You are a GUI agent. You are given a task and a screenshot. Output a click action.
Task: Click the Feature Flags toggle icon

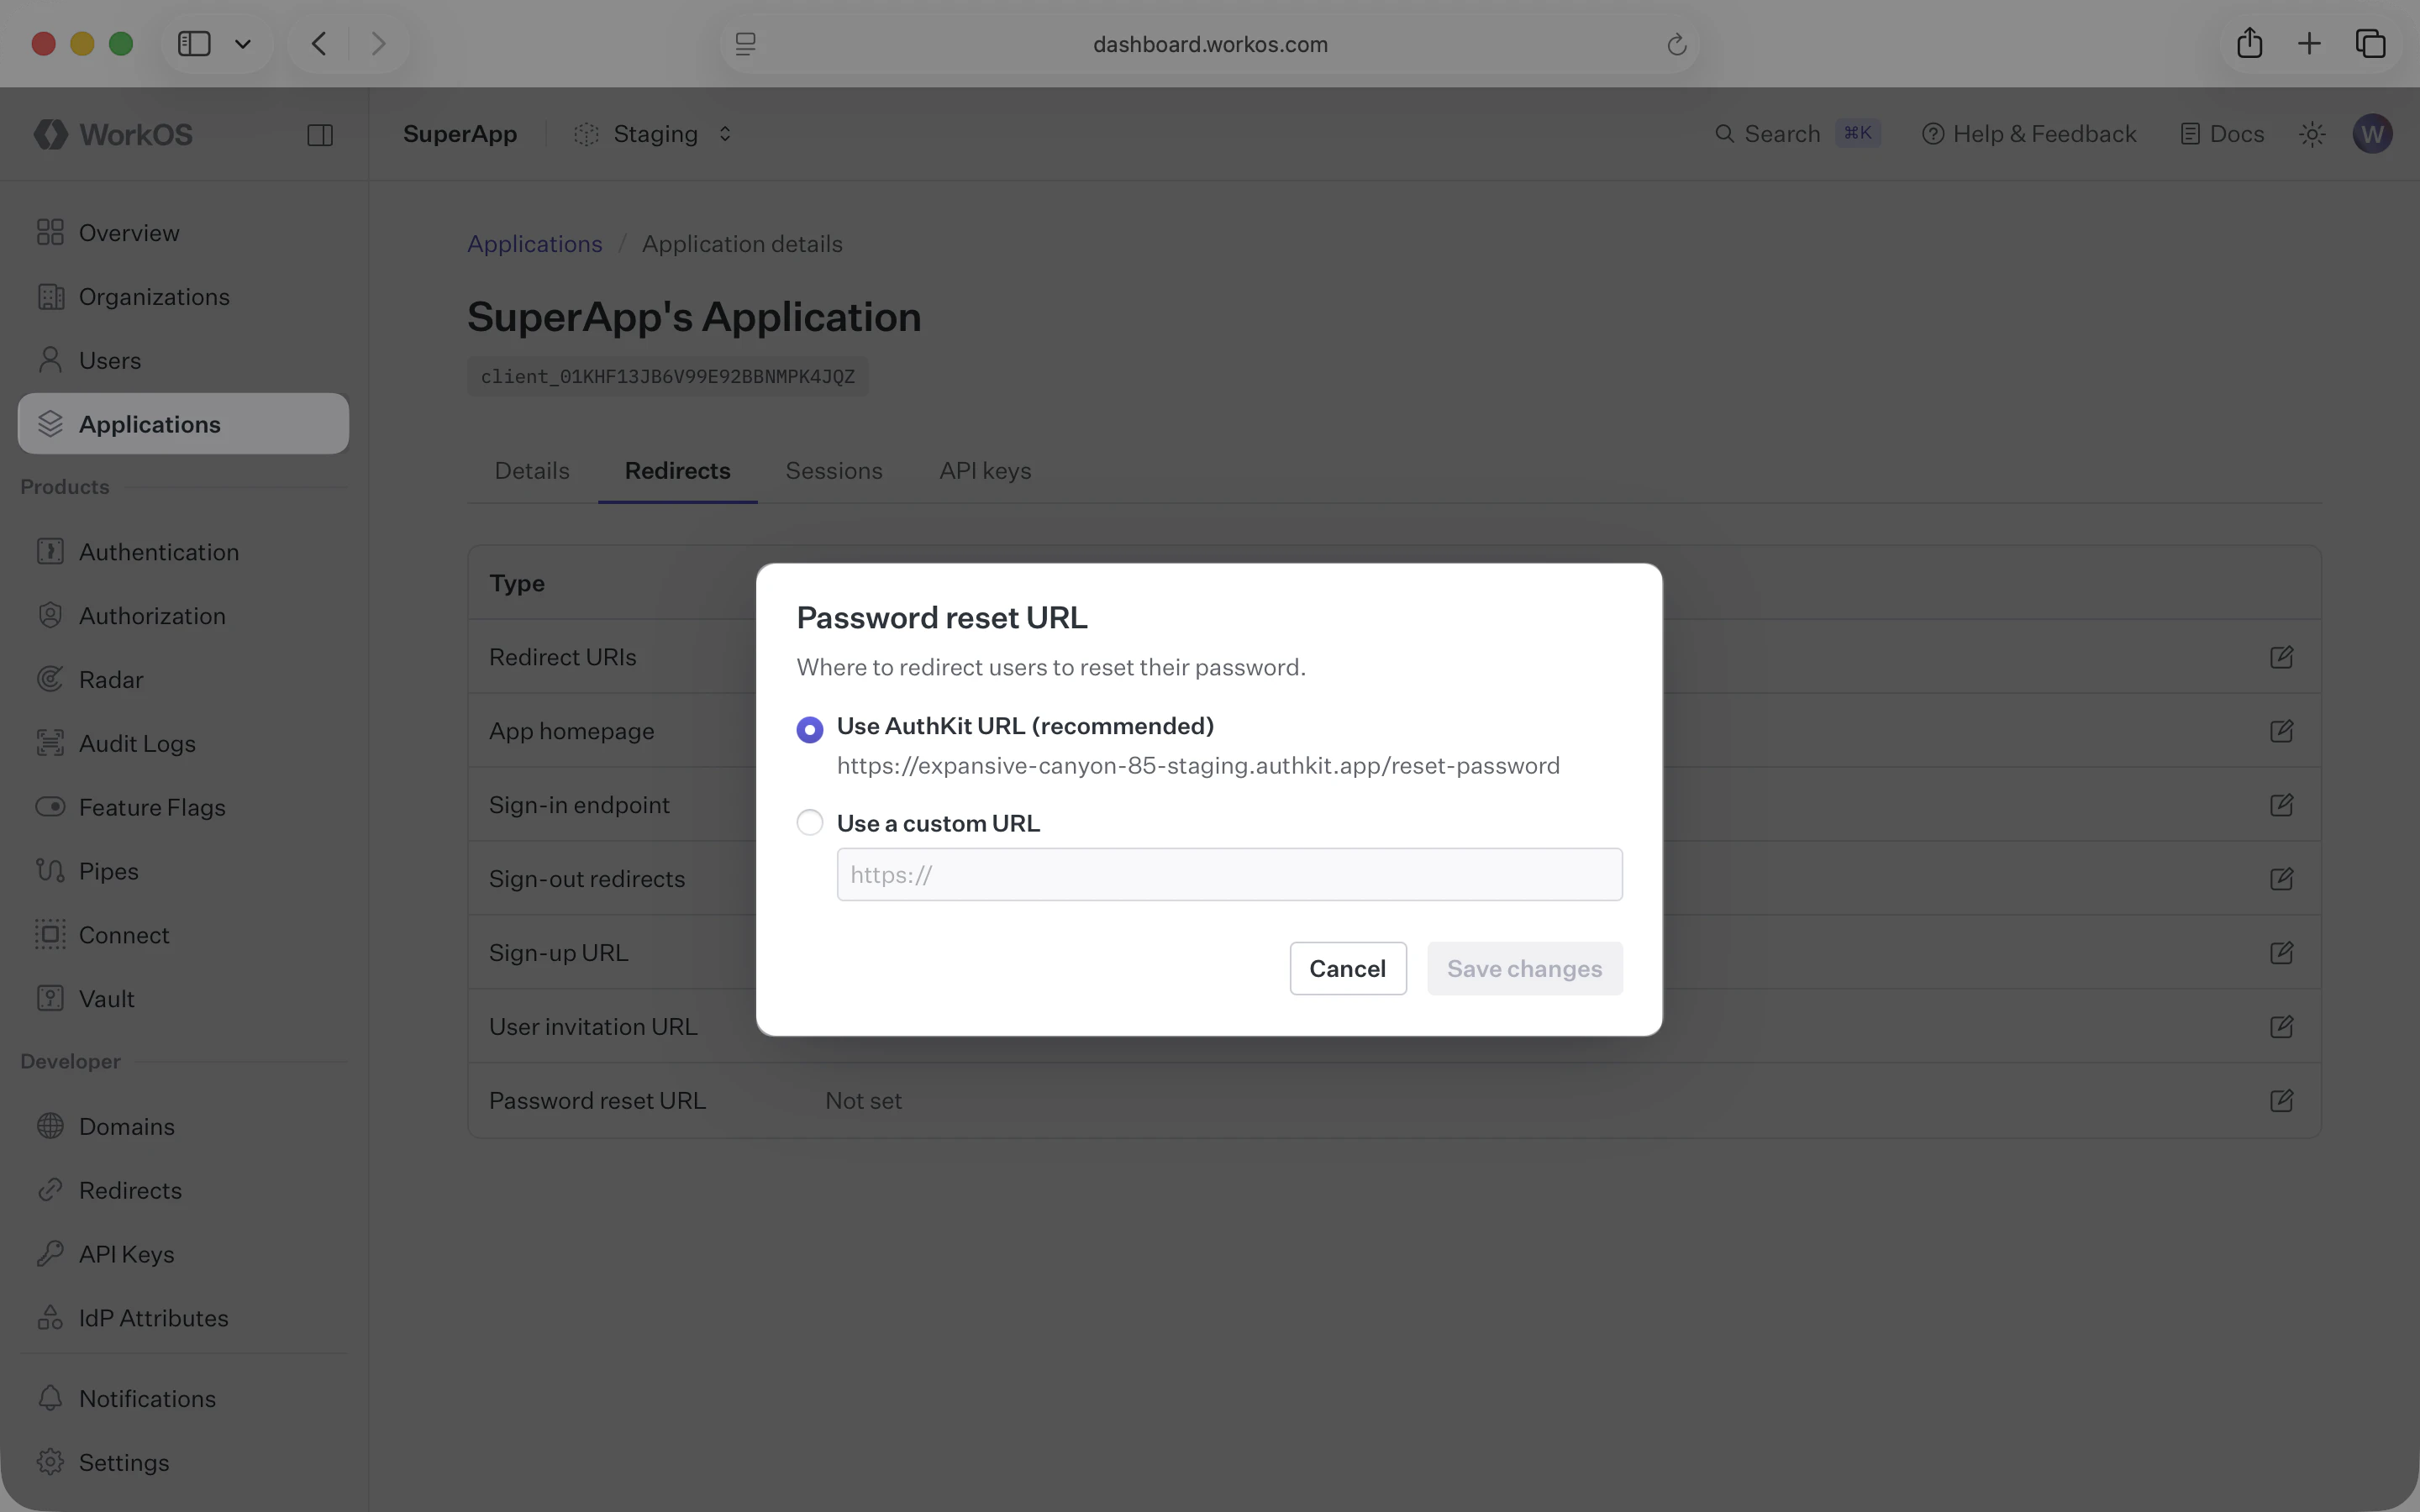click(50, 807)
